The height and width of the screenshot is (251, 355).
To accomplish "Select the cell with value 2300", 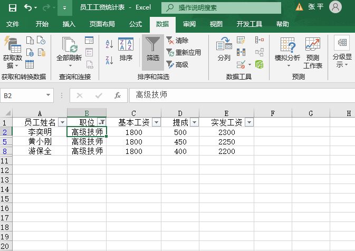I will (x=227, y=132).
